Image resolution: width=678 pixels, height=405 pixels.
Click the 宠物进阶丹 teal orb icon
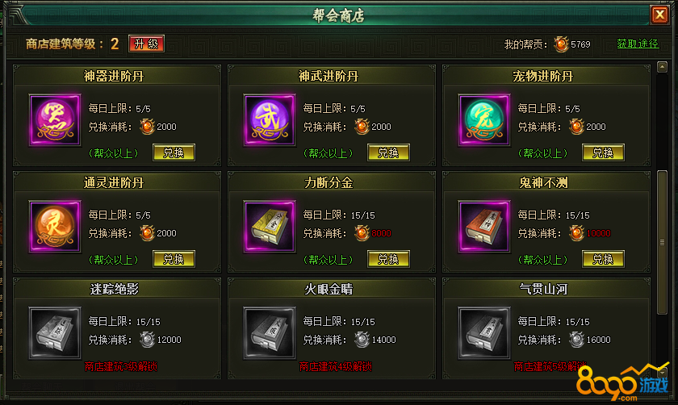coord(484,120)
